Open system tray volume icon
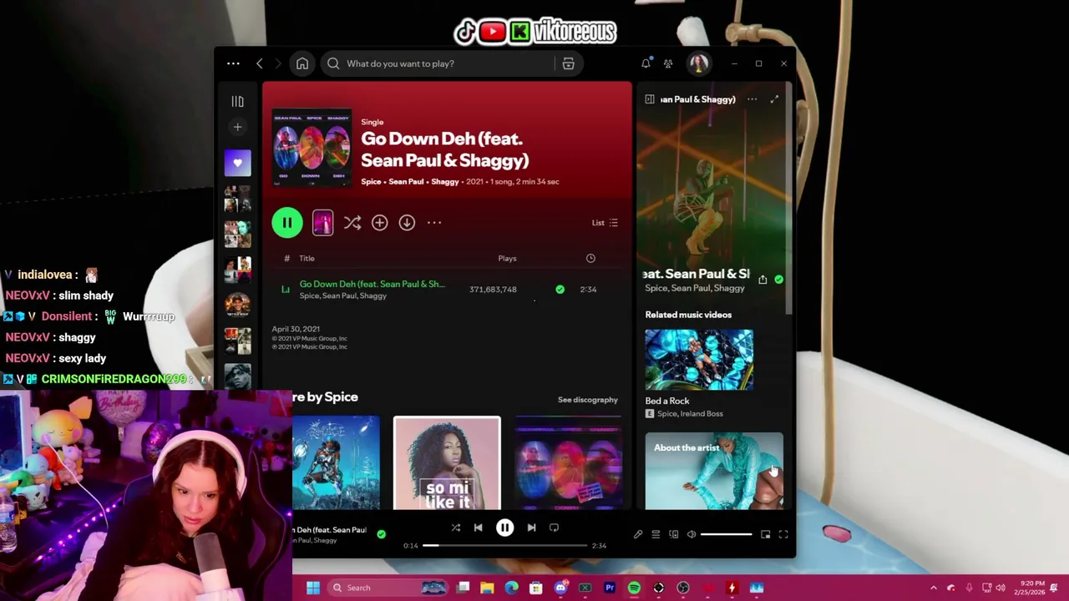The image size is (1069, 601). click(x=1000, y=588)
